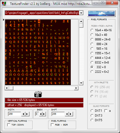The width and height of the screenshot is (120, 133).
Task: Open the file path dropdown list
Action: pyautogui.click(x=81, y=13)
